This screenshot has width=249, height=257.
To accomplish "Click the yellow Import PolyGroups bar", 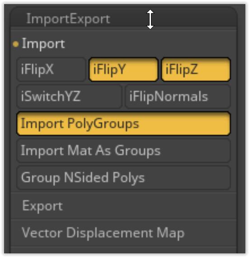I will pos(123,124).
